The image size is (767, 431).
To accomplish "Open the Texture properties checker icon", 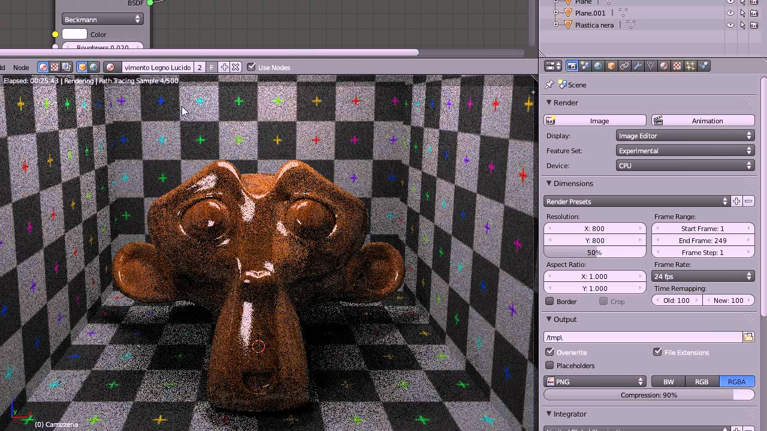I will coord(677,66).
